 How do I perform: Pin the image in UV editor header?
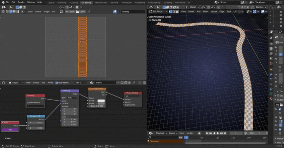pos(89,11)
